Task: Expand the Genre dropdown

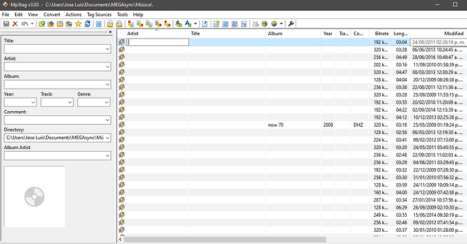Action: [x=106, y=102]
